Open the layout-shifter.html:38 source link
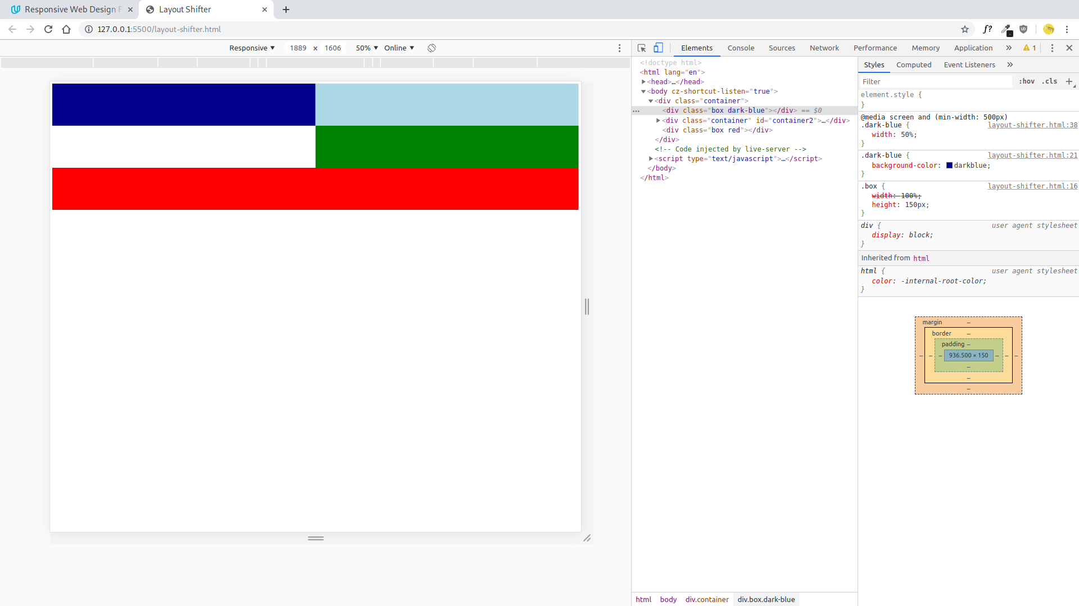The height and width of the screenshot is (606, 1079). click(1032, 125)
